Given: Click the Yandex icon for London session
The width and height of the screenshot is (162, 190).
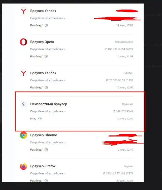Looking at the screenshot, I should coord(23,73).
